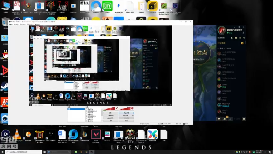Switch to League client in the taskbar
Viewport: 273px width, 154px height.
point(86,152)
